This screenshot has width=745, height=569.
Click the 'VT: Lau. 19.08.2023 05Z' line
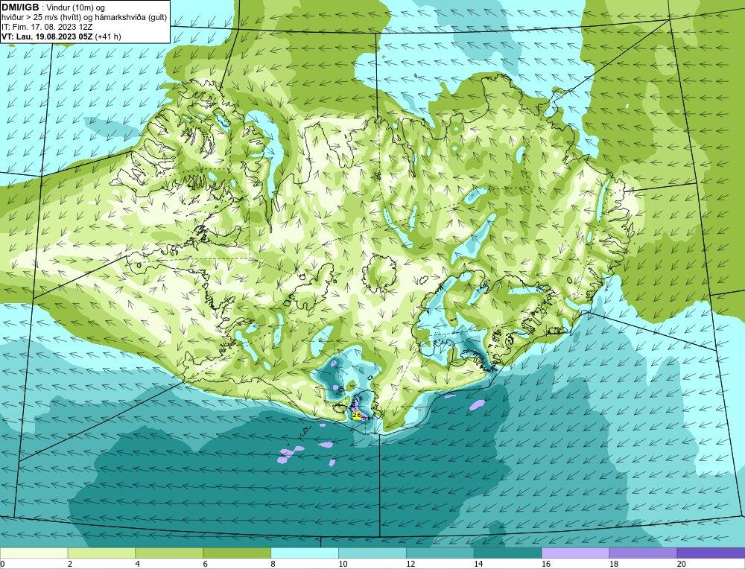tap(61, 36)
